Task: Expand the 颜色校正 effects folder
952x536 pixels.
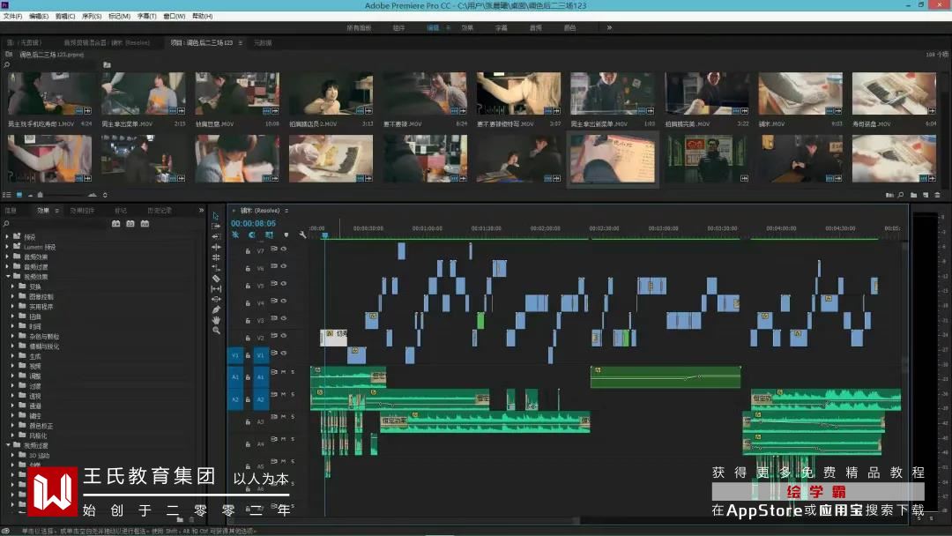Action: coord(12,426)
